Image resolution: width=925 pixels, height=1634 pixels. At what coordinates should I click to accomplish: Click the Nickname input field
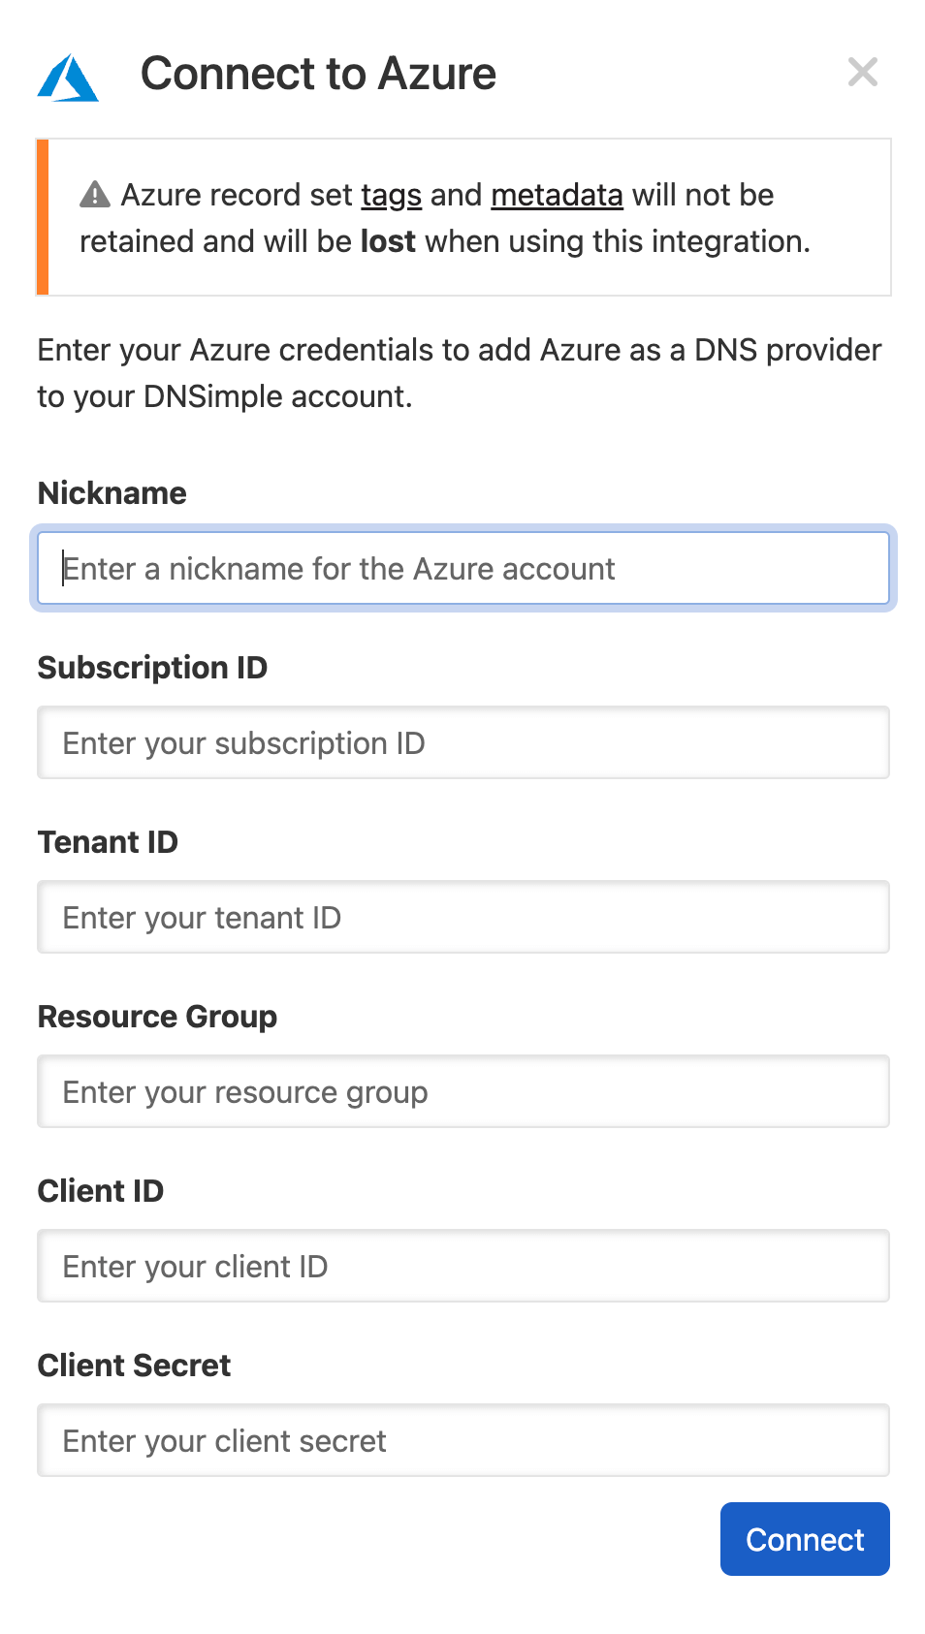click(x=463, y=568)
